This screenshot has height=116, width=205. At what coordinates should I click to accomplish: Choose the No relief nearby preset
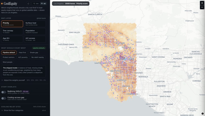(38, 57)
